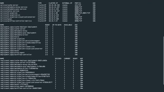Click the EXTERNAL-IP column header
Image resolution: width=164 pixels, height=92 pixels.
[67, 3]
